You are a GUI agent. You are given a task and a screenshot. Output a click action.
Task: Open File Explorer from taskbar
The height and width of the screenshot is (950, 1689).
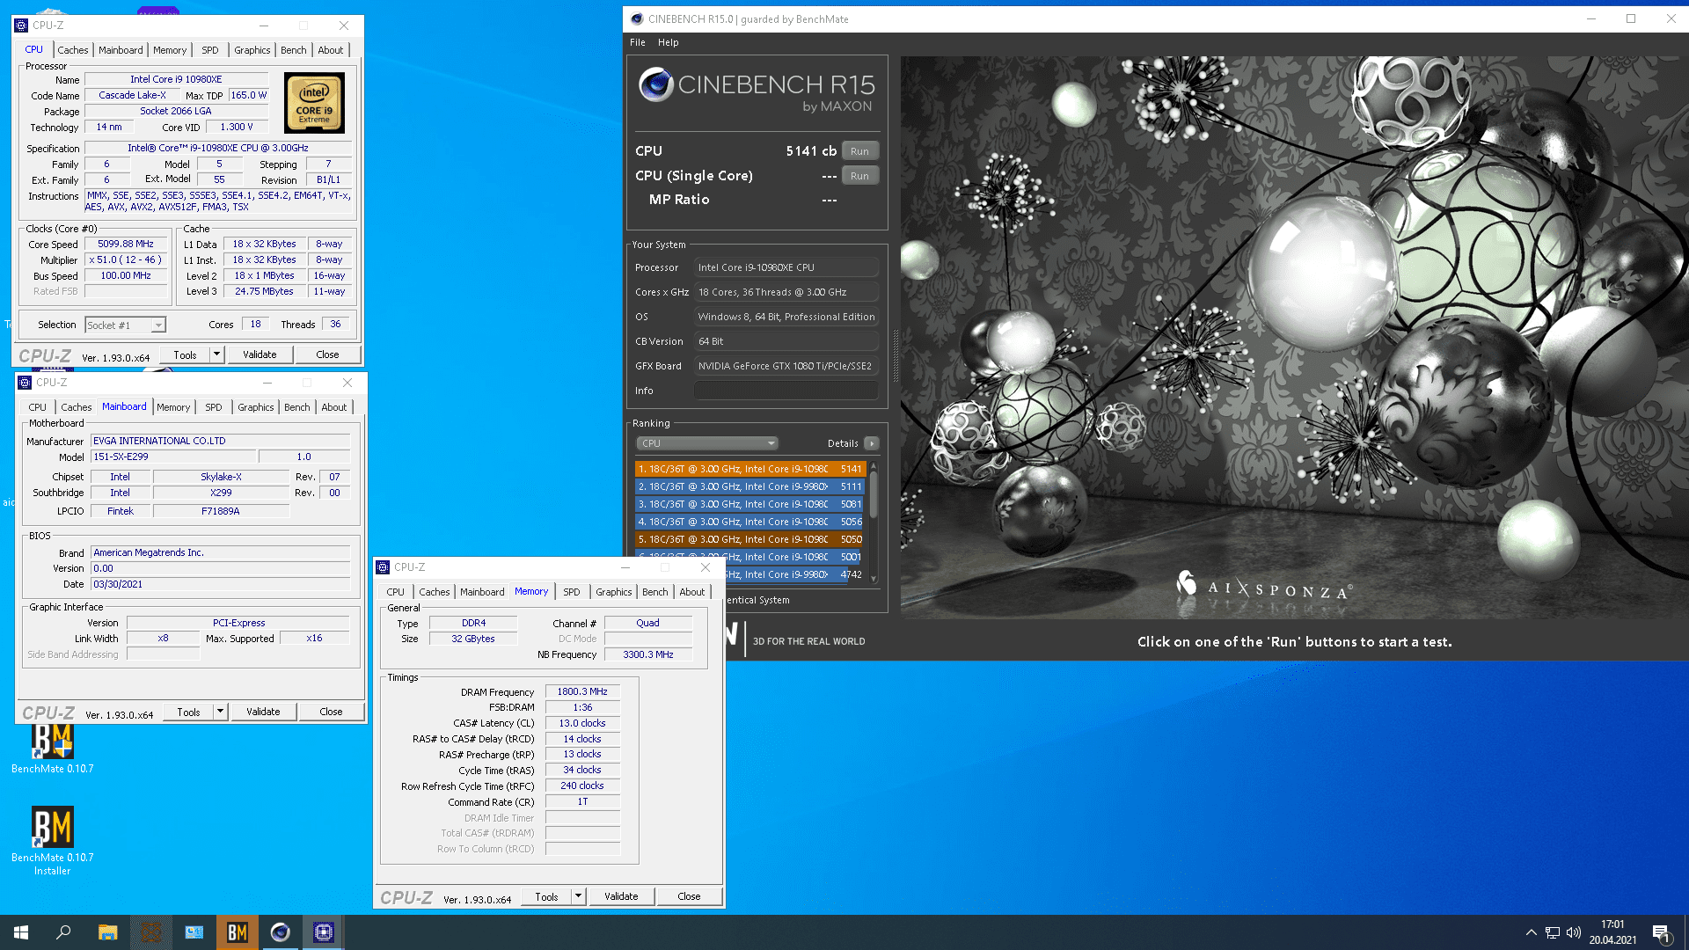click(x=107, y=932)
